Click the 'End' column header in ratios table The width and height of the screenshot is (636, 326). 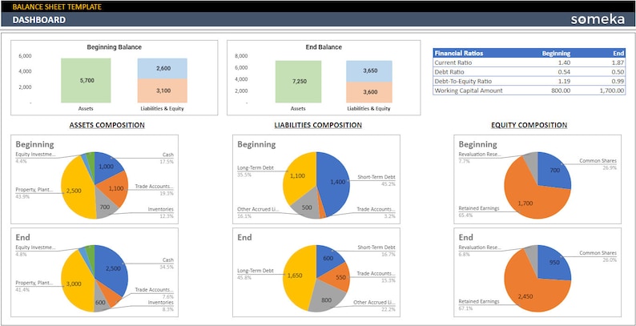(x=618, y=53)
